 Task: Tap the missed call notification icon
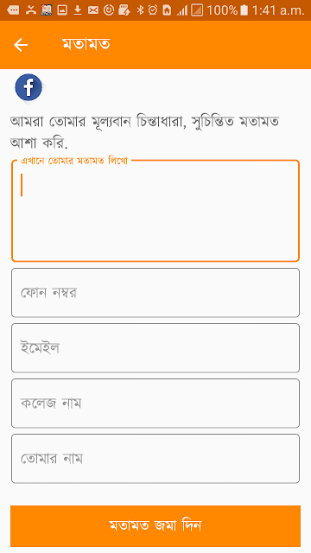[31, 10]
